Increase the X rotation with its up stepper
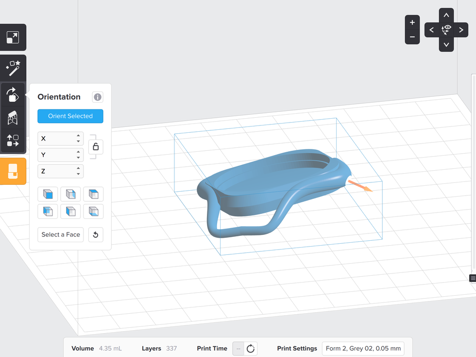 point(78,136)
